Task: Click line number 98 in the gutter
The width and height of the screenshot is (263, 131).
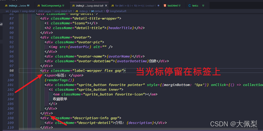Action: 11,71
